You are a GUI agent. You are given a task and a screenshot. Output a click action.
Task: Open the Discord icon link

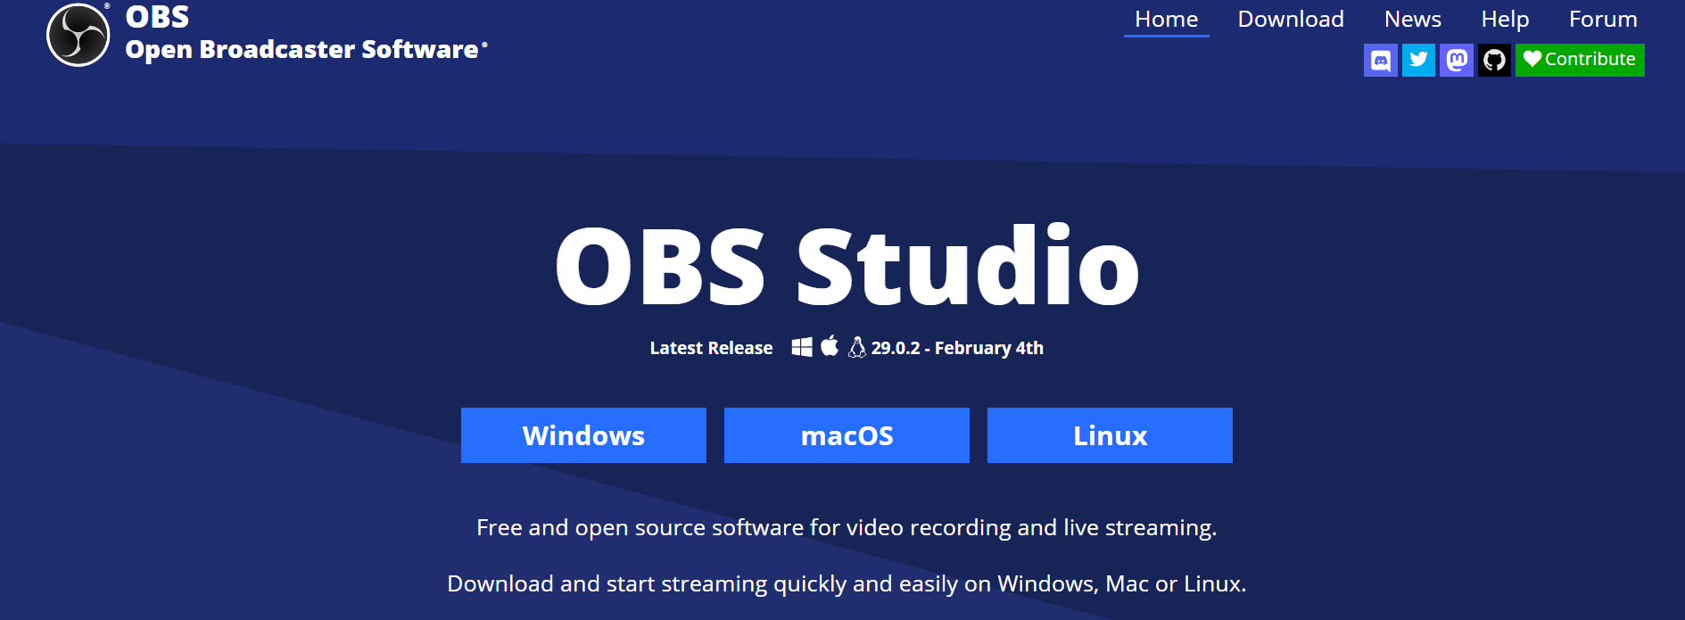[1381, 61]
